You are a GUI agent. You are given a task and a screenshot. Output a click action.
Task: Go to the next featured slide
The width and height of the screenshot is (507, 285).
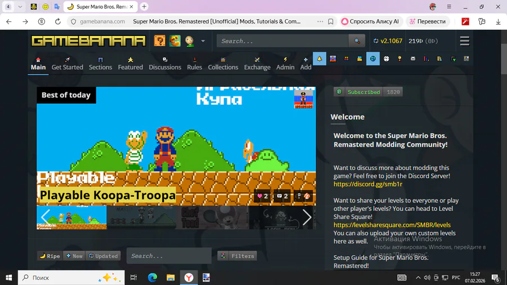tap(306, 217)
